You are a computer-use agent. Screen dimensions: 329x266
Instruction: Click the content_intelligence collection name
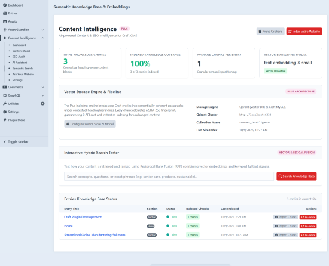254,122
